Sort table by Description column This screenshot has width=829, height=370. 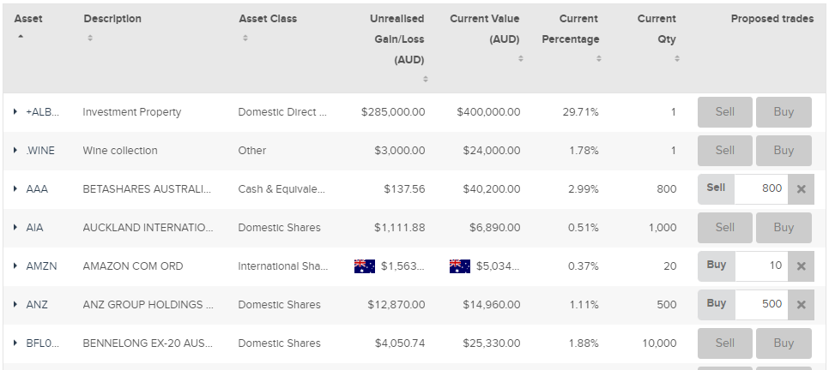click(90, 39)
